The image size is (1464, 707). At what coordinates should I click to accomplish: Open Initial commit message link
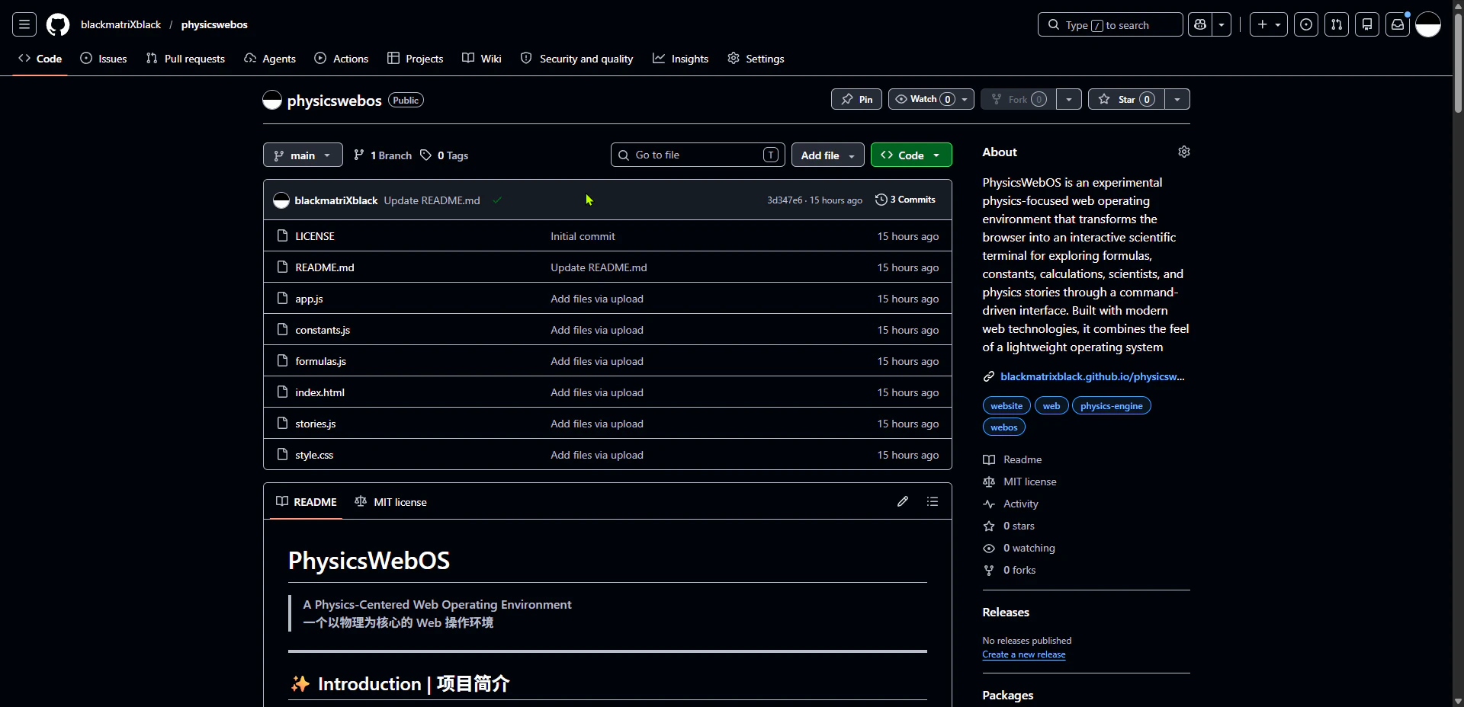click(583, 236)
